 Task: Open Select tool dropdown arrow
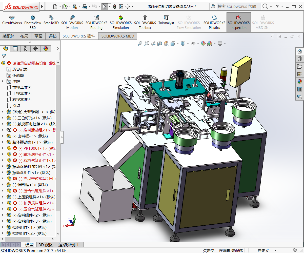pyautogui.click(x=110, y=7)
